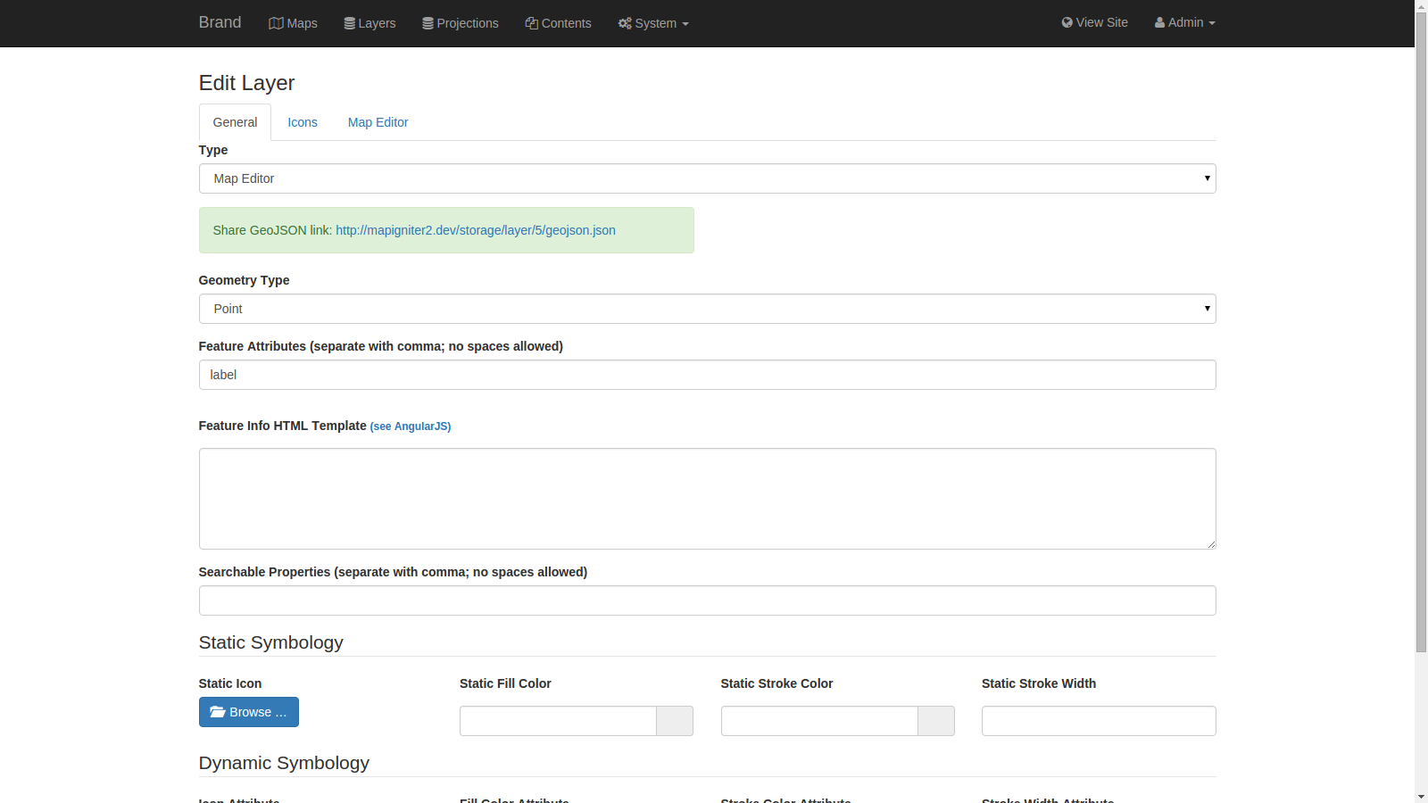Click the Searchable Properties input field
The width and height of the screenshot is (1428, 803).
coord(707,600)
